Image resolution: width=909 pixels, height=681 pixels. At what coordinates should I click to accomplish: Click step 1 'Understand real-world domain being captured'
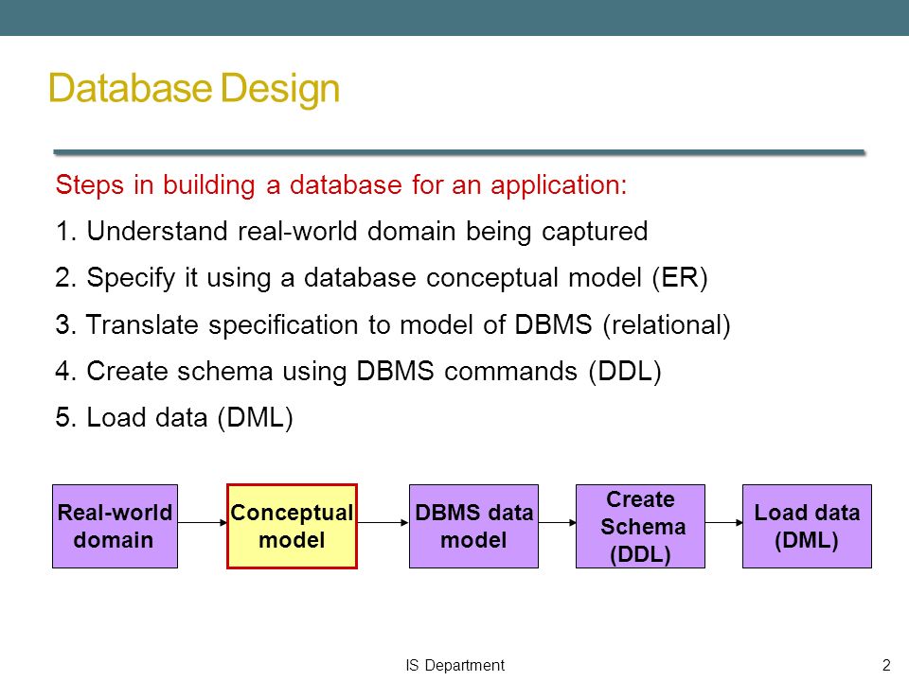(352, 232)
